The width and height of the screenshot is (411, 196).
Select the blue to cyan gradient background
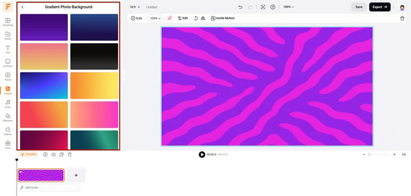(x=44, y=86)
